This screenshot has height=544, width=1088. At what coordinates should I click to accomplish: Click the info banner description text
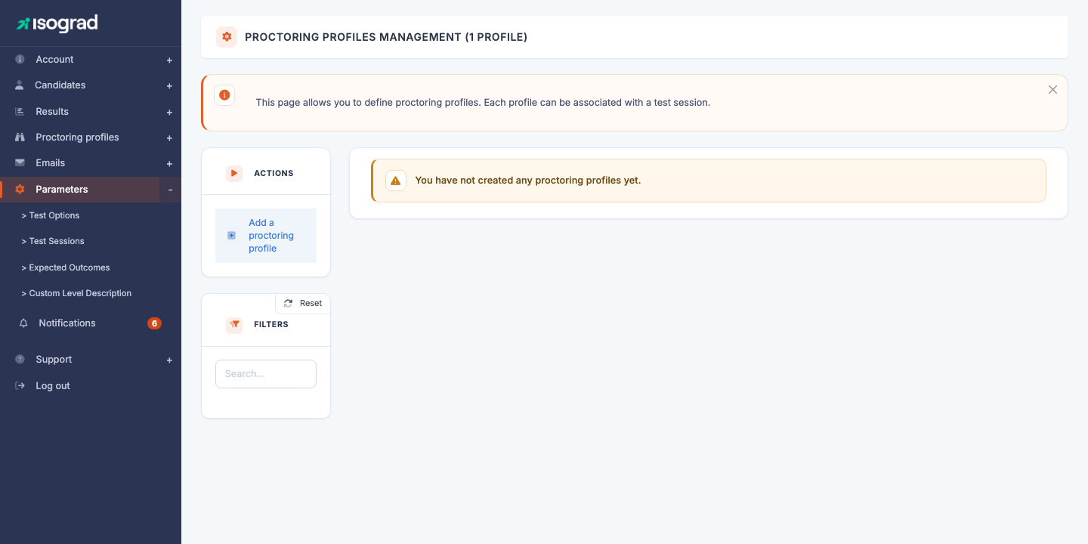point(483,102)
